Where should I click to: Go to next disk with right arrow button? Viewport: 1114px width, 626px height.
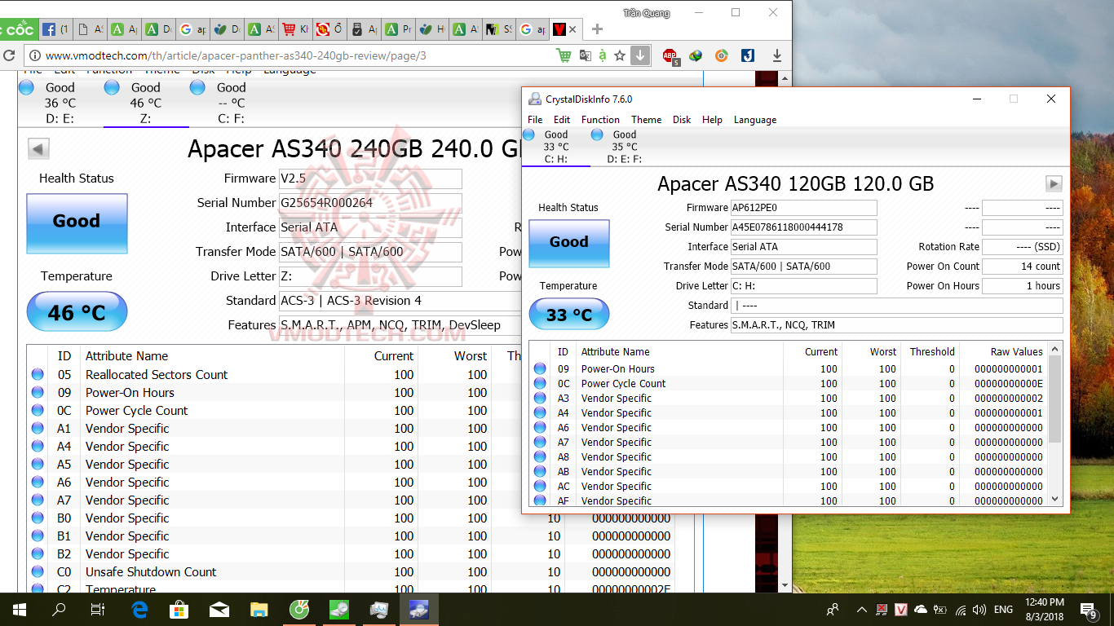tap(1054, 183)
